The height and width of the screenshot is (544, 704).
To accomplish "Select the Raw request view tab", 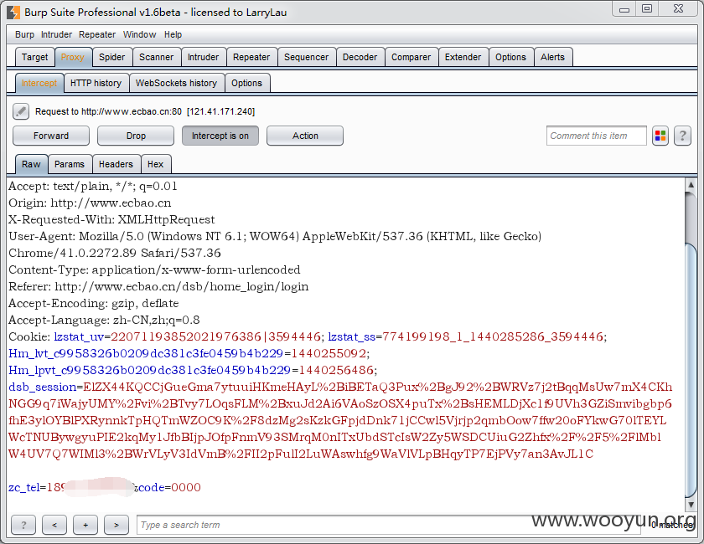I will point(31,164).
